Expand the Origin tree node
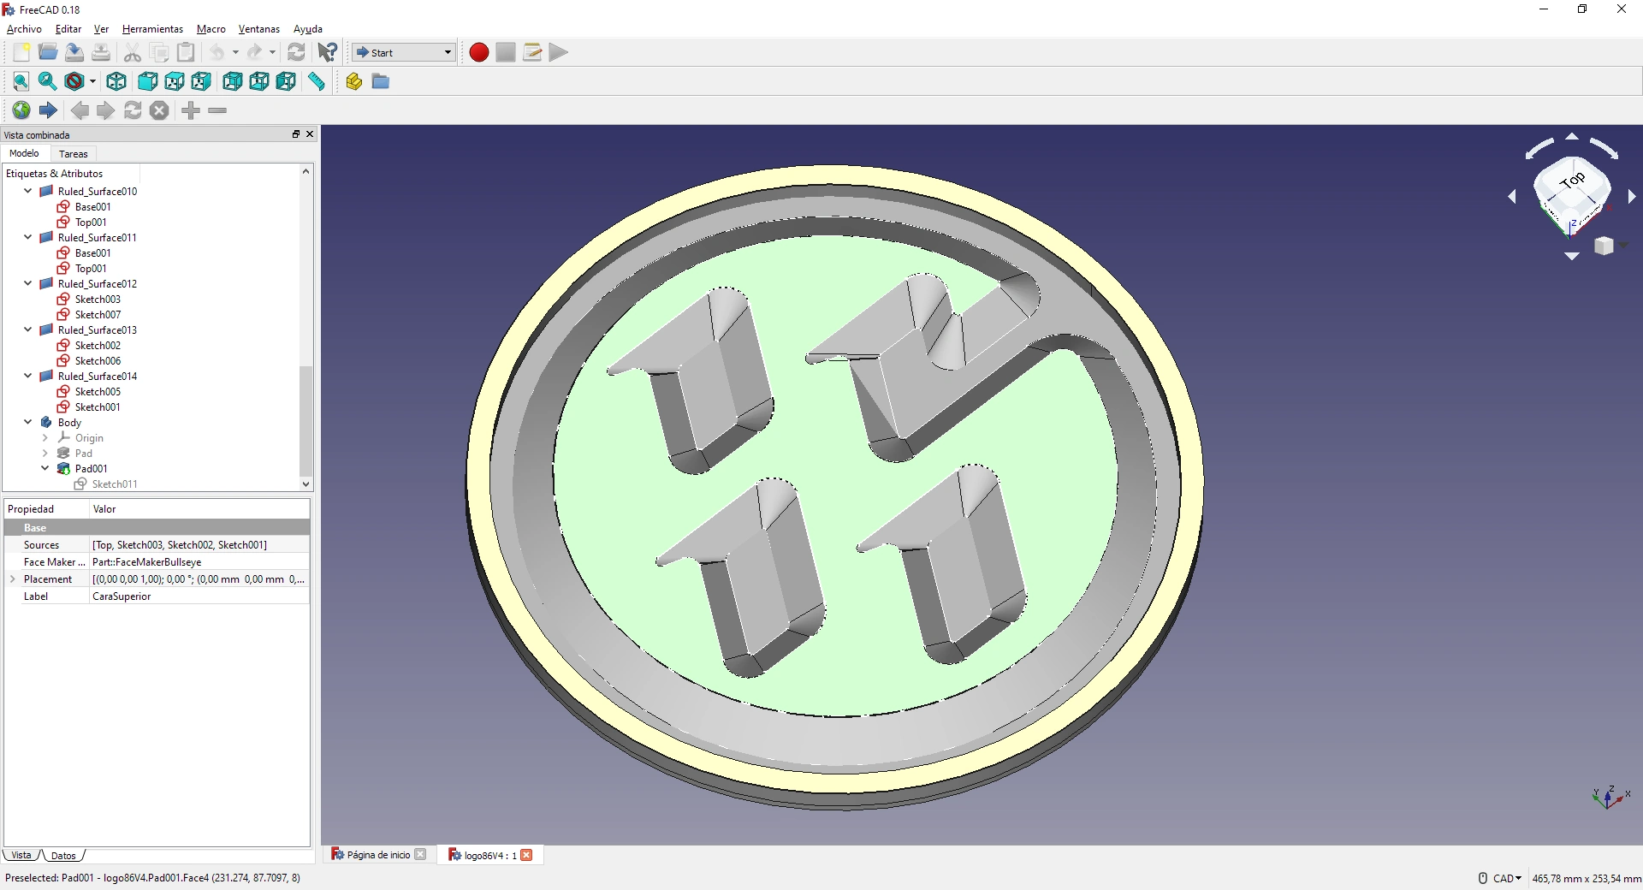Image resolution: width=1643 pixels, height=890 pixels. (45, 437)
